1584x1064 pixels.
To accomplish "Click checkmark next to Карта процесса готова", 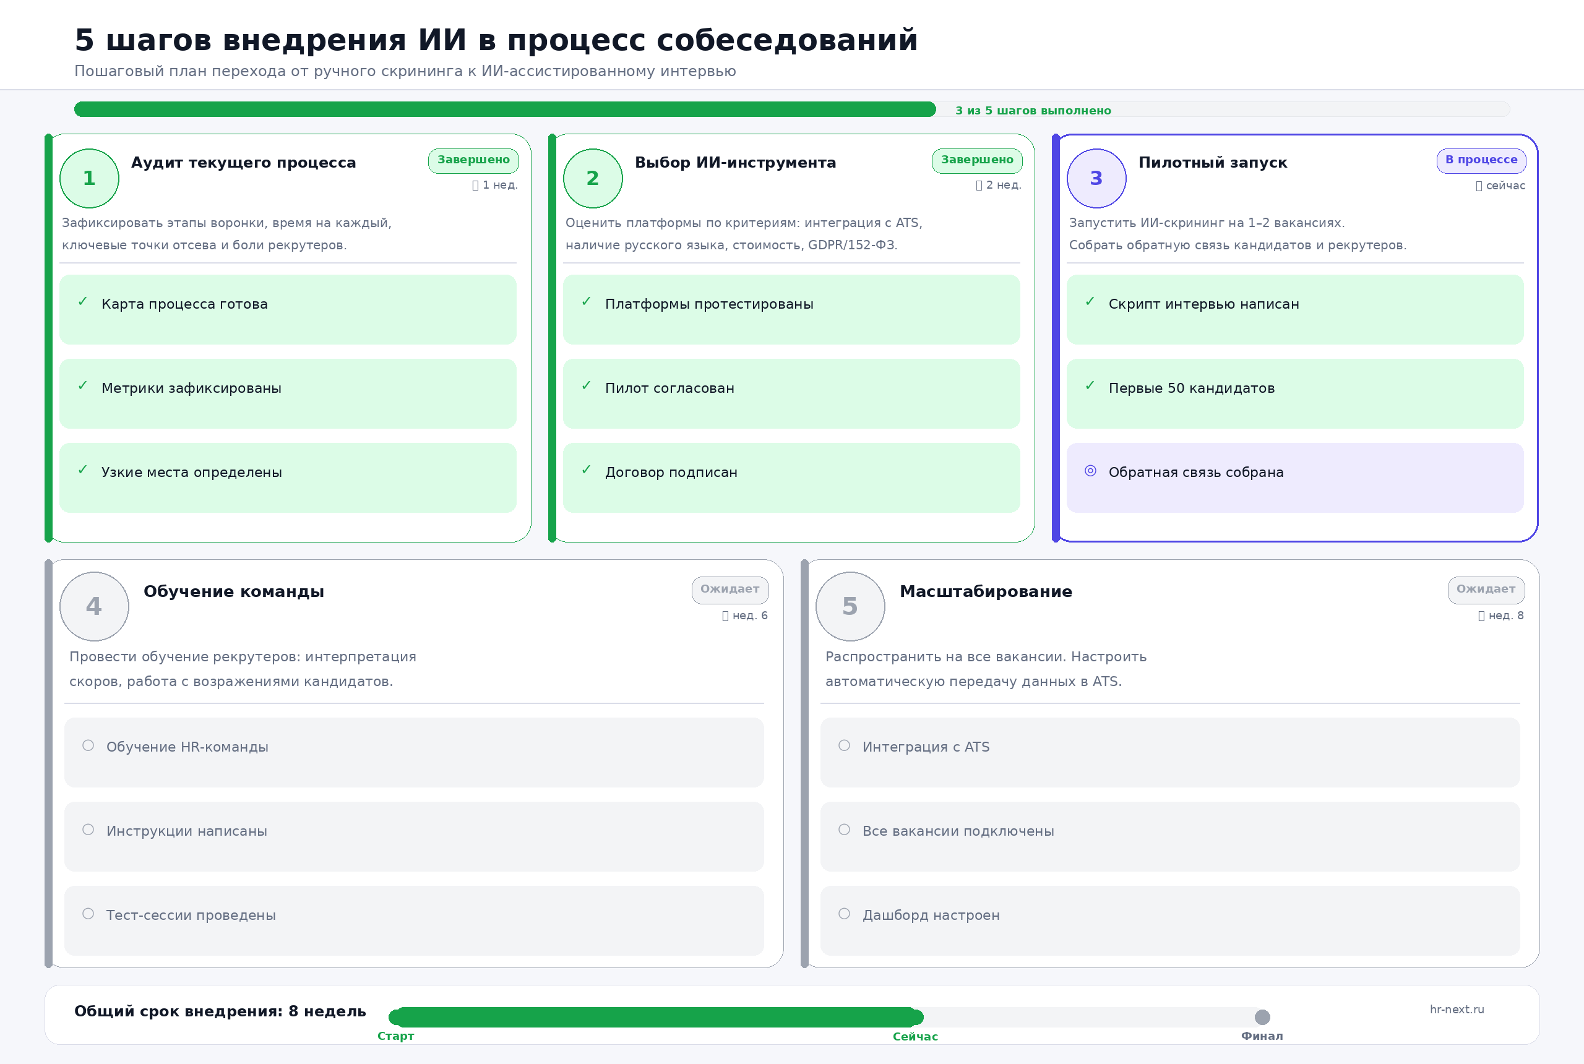I will pos(83,301).
